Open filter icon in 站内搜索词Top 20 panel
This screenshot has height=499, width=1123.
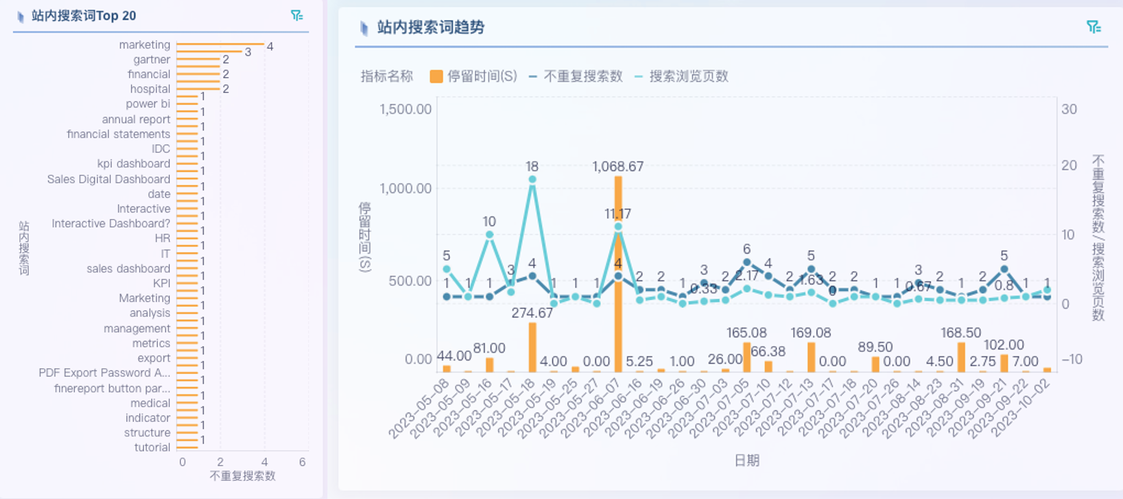pos(297,16)
